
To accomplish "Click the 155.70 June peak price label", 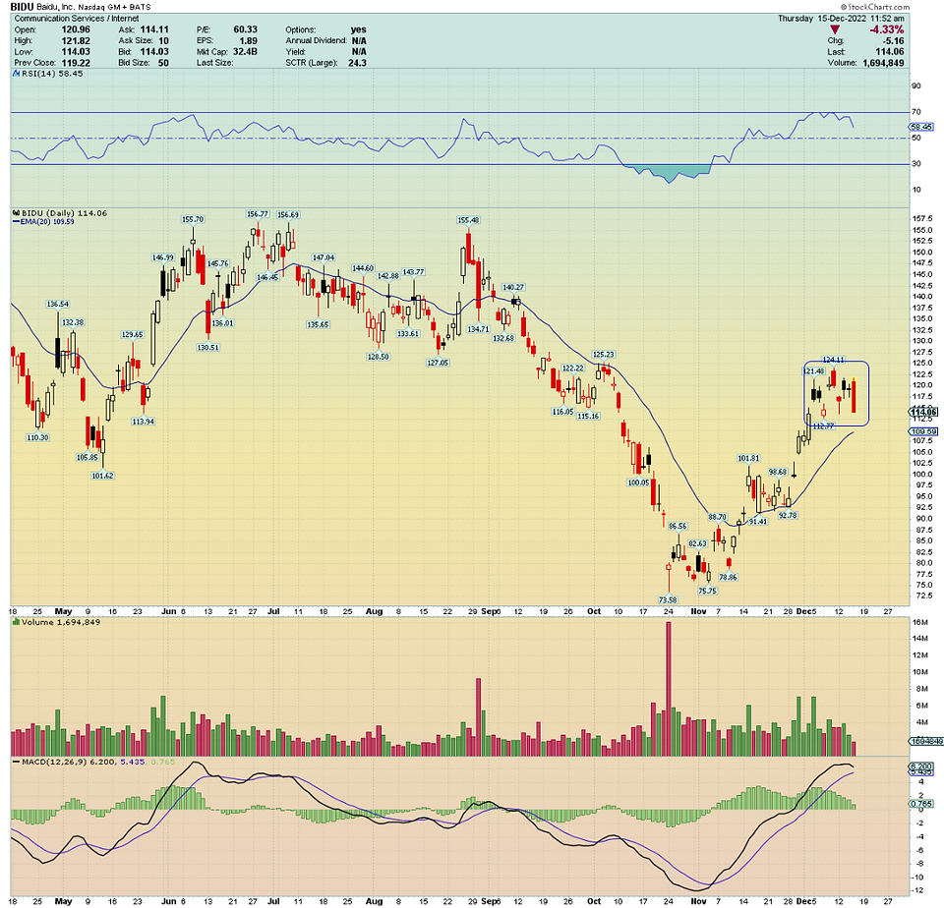I will tap(193, 219).
